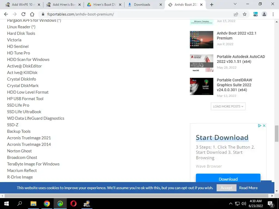Open Windows taskbar search
This screenshot has width=279, height=209.
tap(20, 204)
